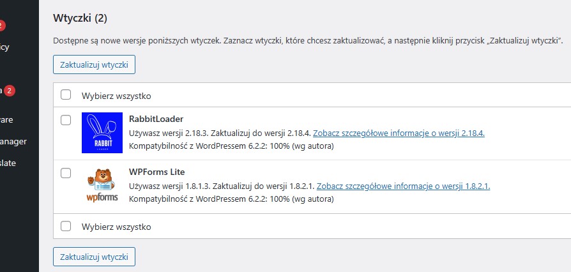
Task: Open the sidebar item ending in "slate"
Action: coord(8,163)
